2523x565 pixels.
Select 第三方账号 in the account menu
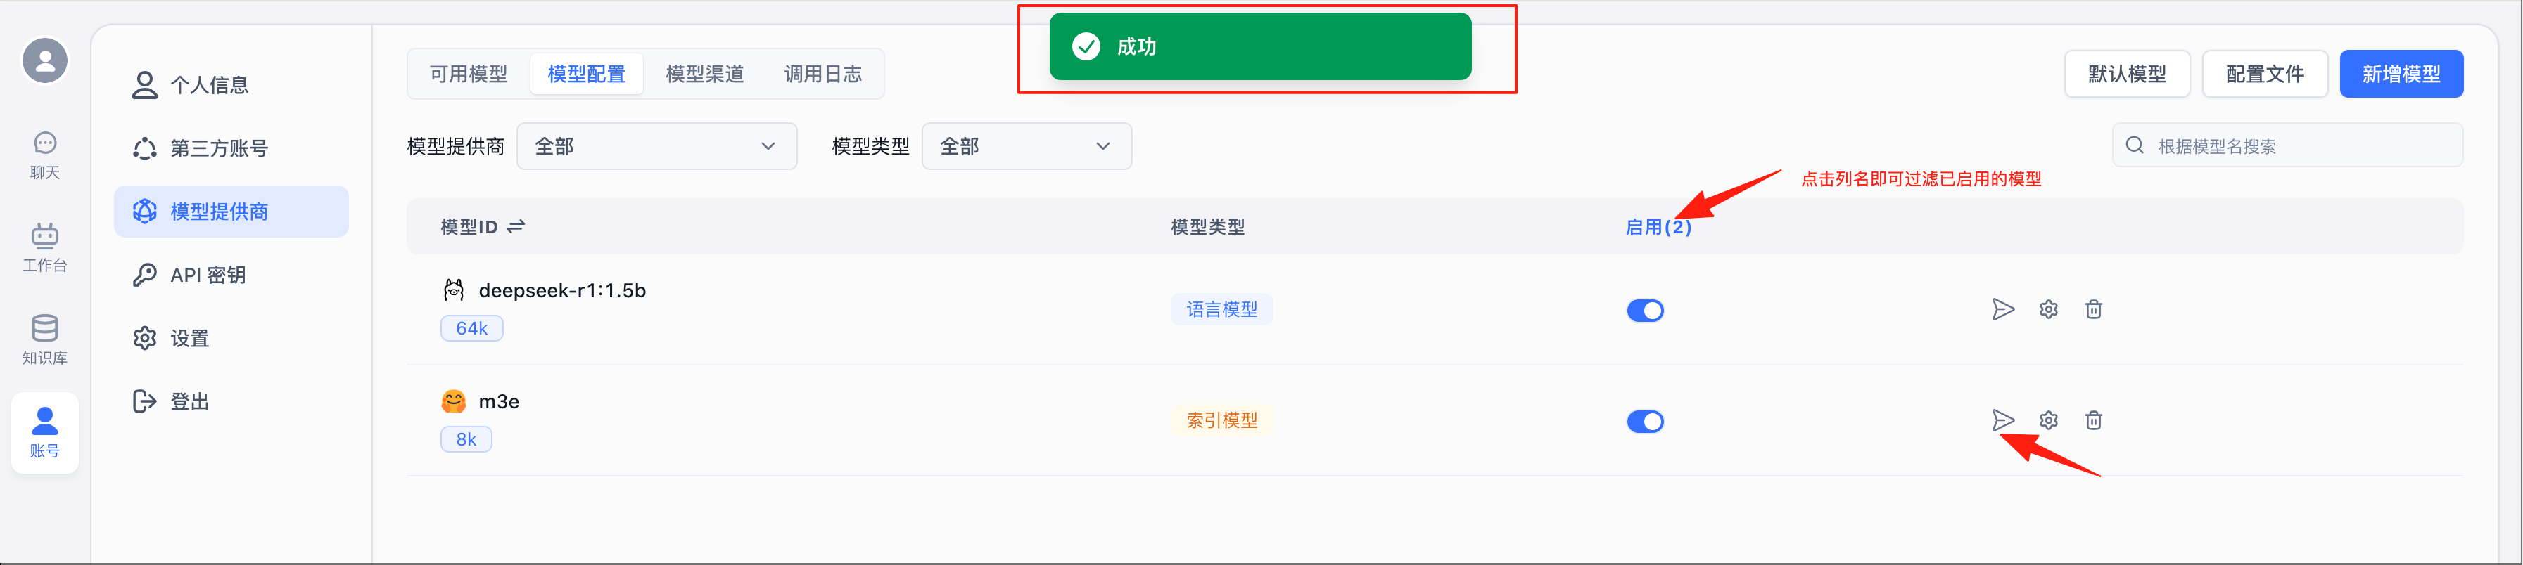[220, 148]
